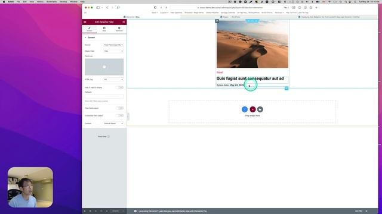Image resolution: width=382 pixels, height=214 pixels.
Task: Open the Pages WordPress browser tab
Action: (x=230, y=17)
